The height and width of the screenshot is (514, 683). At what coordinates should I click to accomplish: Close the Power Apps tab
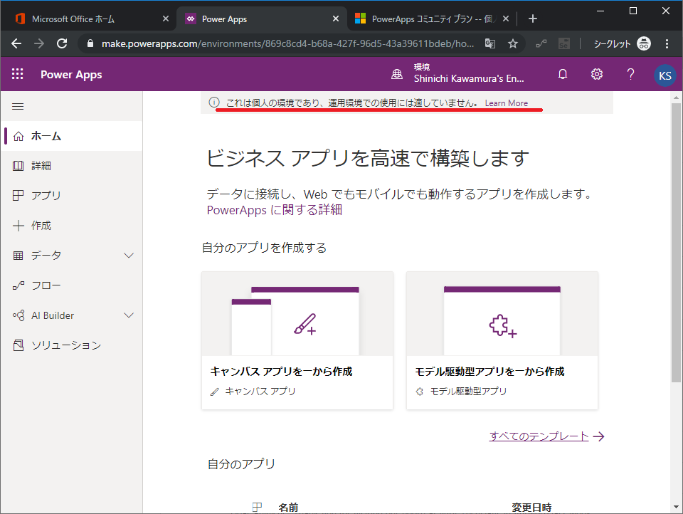tap(335, 19)
